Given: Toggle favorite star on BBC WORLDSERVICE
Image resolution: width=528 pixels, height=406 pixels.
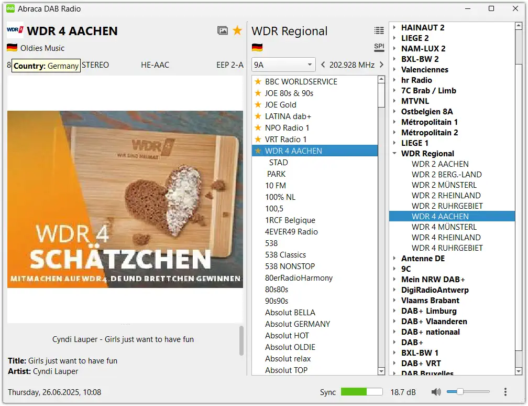Looking at the screenshot, I should tap(258, 81).
